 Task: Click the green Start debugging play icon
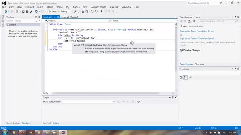coord(50,12)
